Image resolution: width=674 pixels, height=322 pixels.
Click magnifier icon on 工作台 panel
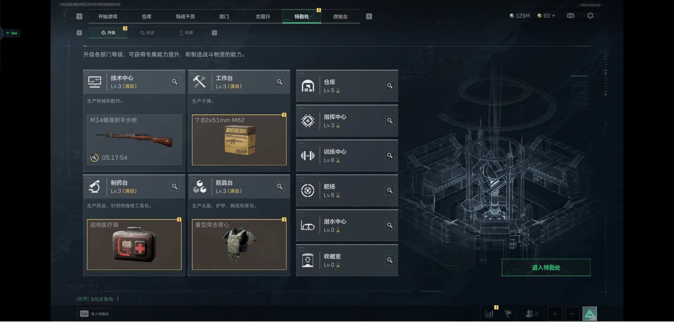click(279, 82)
